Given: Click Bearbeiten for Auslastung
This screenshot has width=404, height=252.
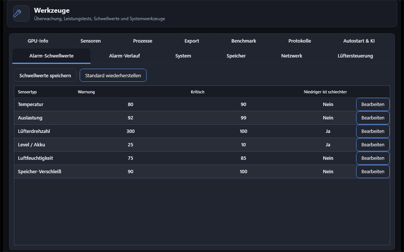Looking at the screenshot, I should pyautogui.click(x=373, y=118).
